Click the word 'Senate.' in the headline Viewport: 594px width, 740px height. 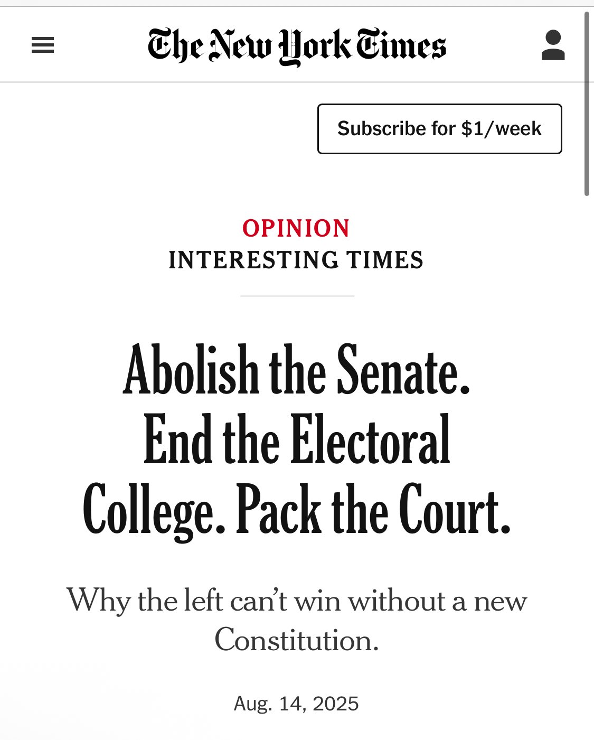[403, 370]
